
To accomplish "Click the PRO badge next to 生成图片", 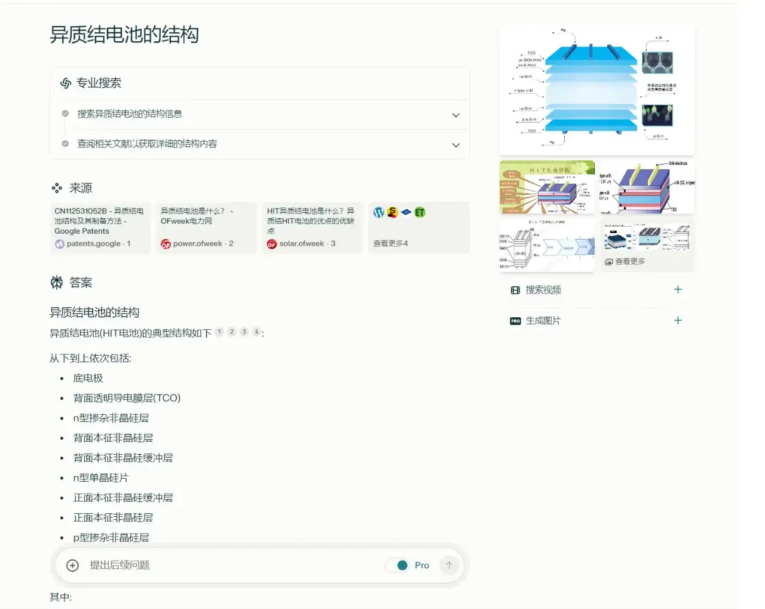I will [515, 320].
